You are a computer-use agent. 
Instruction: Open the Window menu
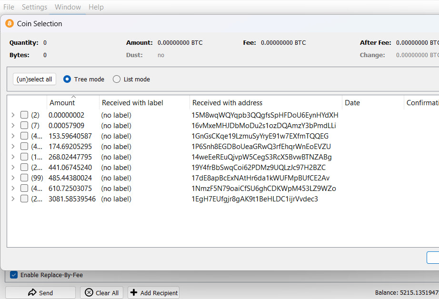[68, 7]
